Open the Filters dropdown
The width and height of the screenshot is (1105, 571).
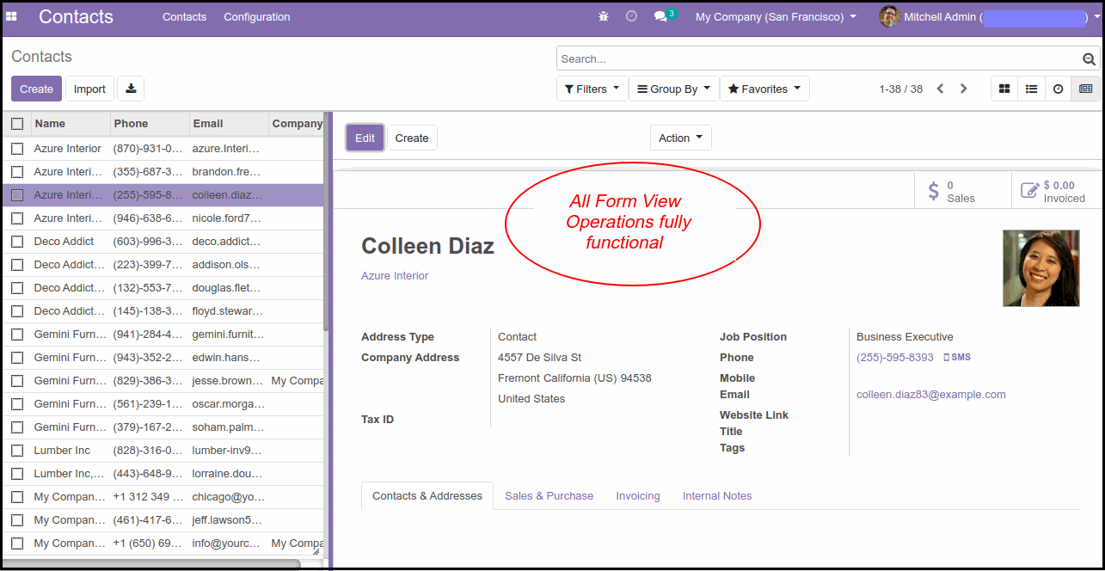[x=592, y=89]
